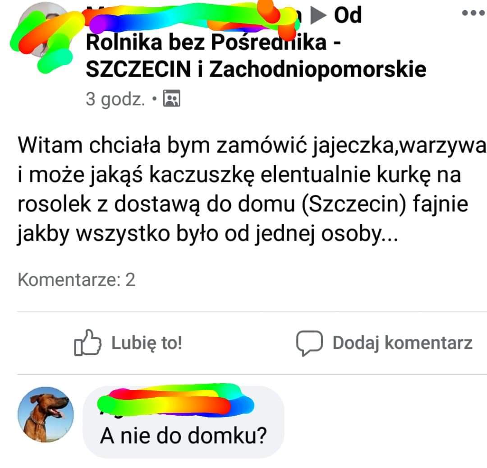This screenshot has height=468, width=487.
Task: Open the commenter's dog profile picture
Action: tap(46, 415)
